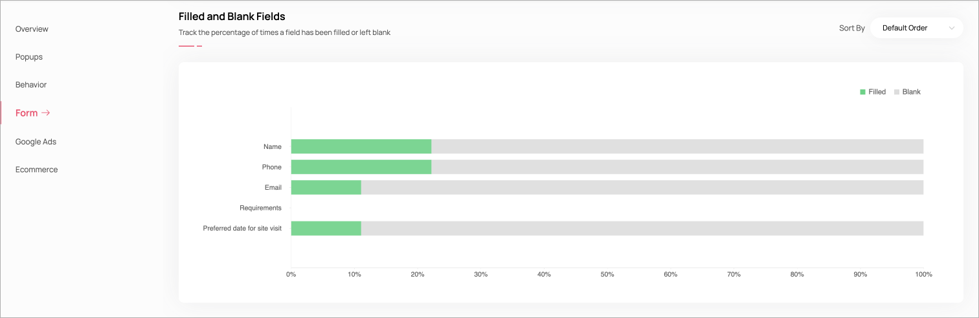Click the gray blank portion of Name bar
979x318 pixels.
(677, 146)
